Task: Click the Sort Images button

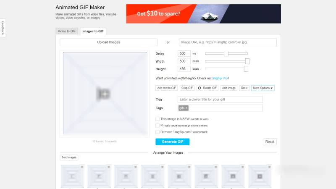Action: 69,157
